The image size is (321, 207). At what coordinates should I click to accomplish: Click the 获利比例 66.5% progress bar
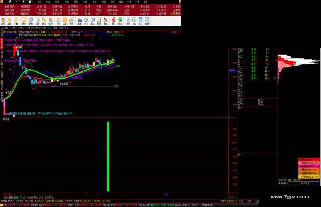304,184
